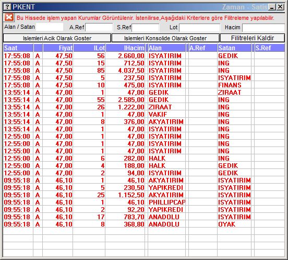
Task: Click the A.Ref column header
Action: [203, 48]
